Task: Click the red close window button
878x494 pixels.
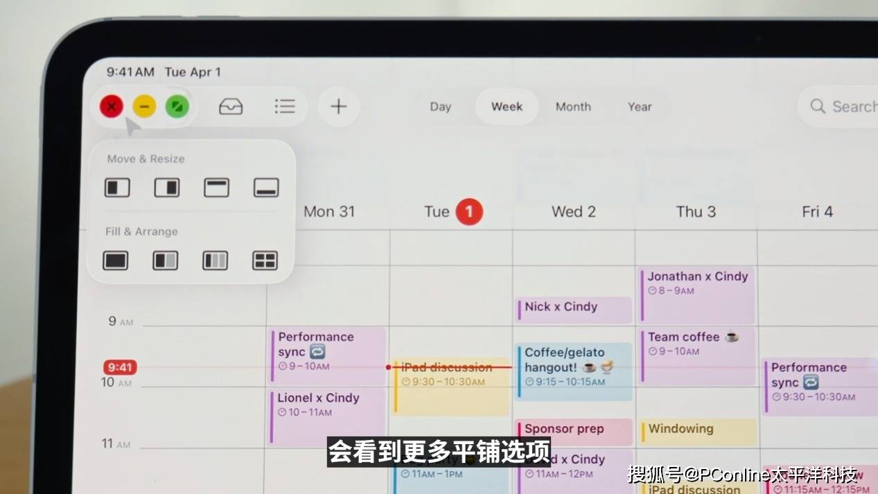Action: (112, 106)
